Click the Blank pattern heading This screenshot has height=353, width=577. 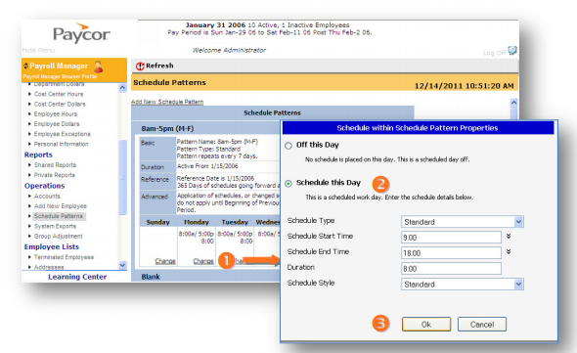tap(151, 277)
